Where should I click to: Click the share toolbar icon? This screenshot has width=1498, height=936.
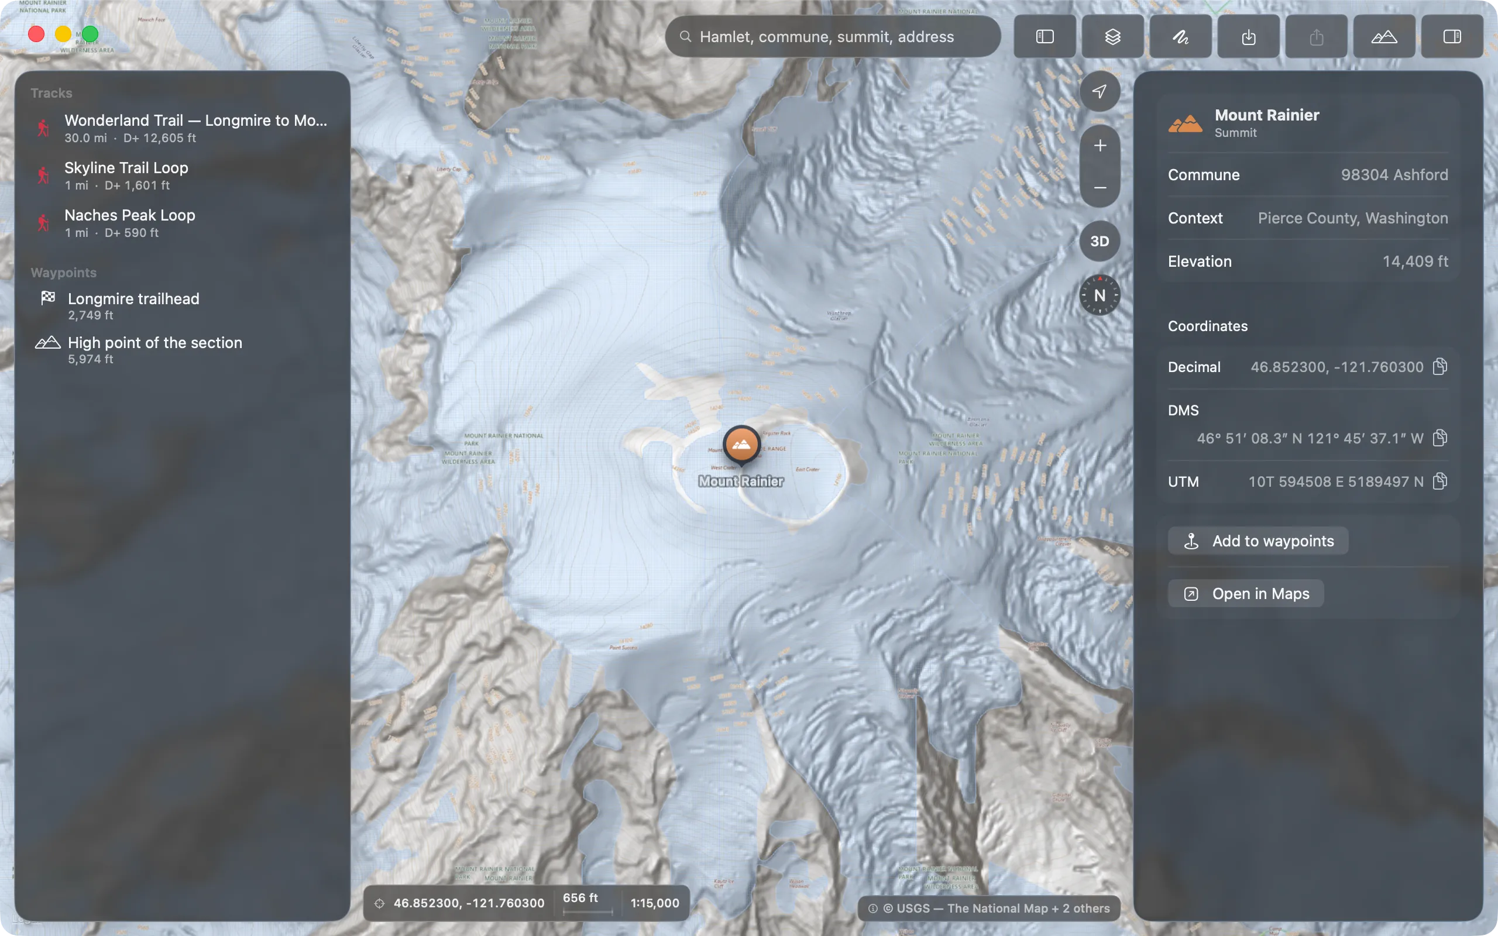[1317, 36]
